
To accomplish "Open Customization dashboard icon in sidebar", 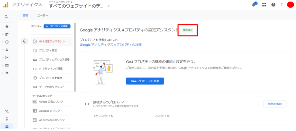I will 7,34.
